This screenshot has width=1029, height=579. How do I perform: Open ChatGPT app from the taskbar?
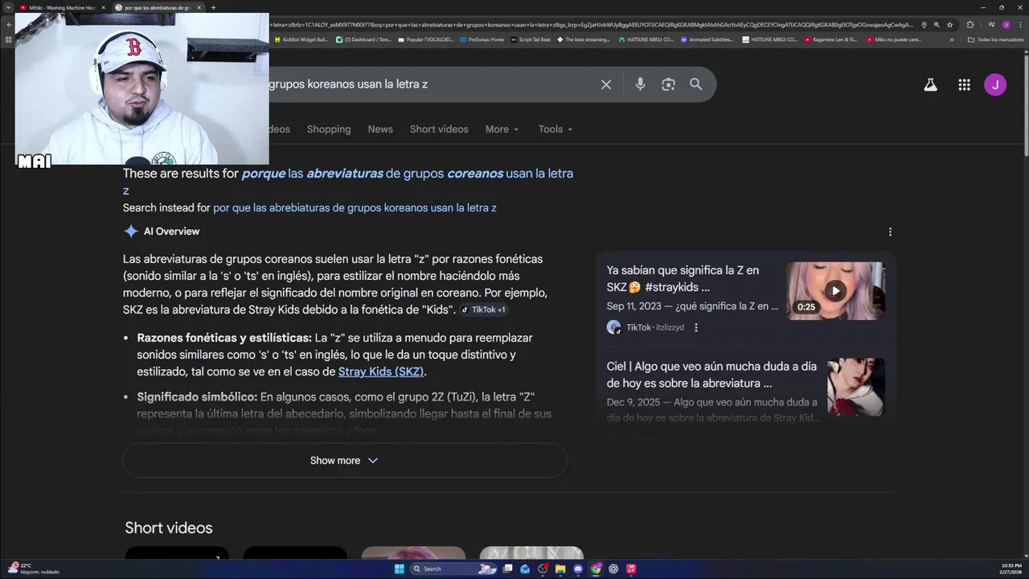pyautogui.click(x=613, y=569)
